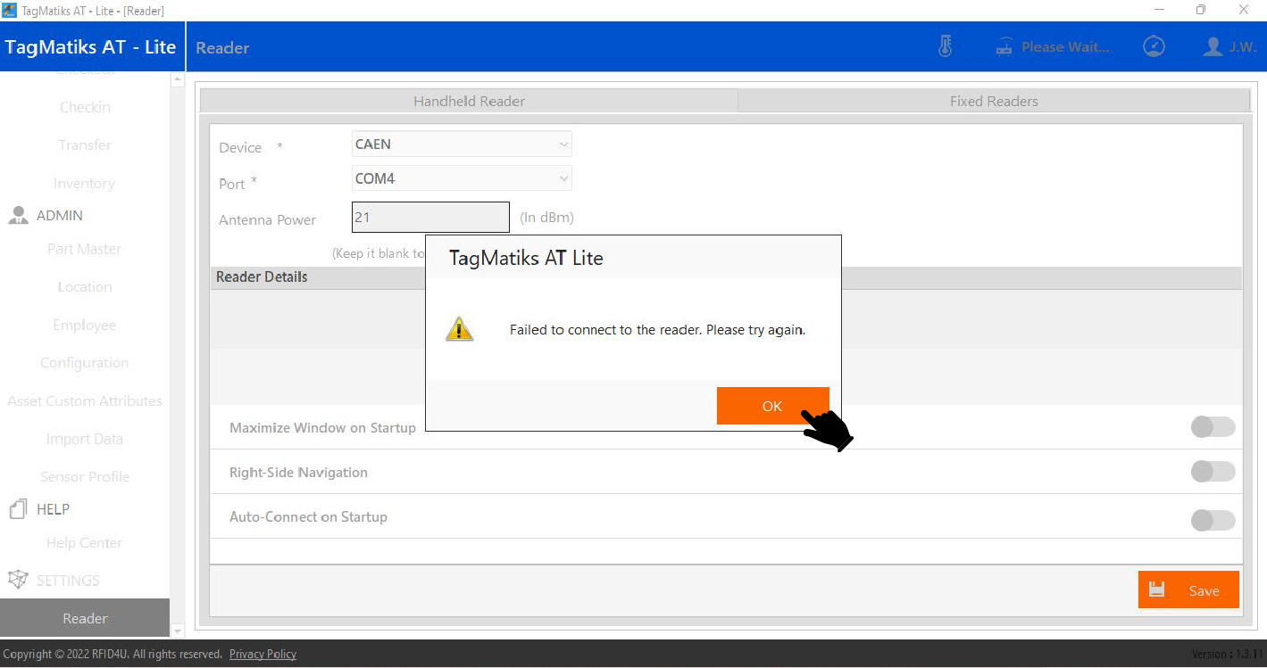Turn on Auto-Connect on Startup

point(1213,520)
